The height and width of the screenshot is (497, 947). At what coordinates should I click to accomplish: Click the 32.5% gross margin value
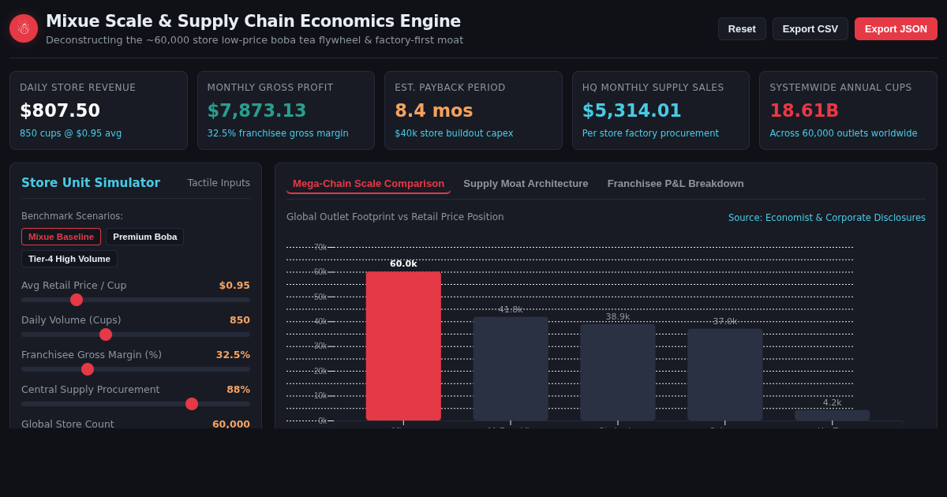233,355
